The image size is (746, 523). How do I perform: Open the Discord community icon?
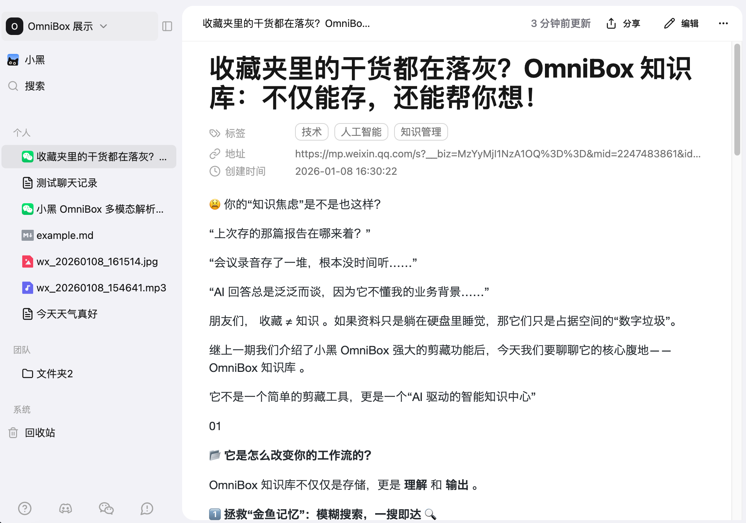click(66, 508)
